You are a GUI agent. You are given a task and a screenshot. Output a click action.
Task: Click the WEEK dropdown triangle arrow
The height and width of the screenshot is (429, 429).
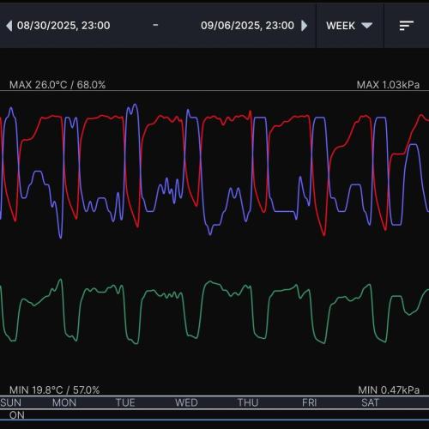[x=366, y=26]
